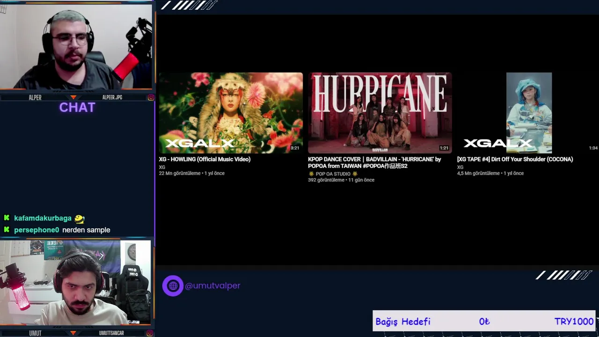
Task: Click chat username kafamdakurbaga
Action: pyautogui.click(x=43, y=218)
